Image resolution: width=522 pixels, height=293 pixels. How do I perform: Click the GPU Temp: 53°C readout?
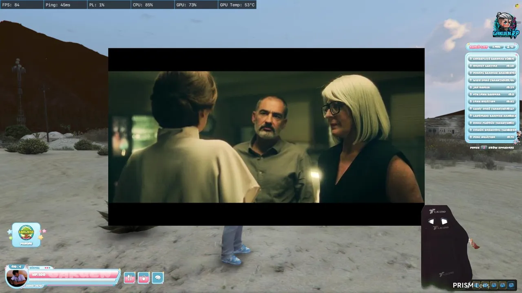click(237, 5)
